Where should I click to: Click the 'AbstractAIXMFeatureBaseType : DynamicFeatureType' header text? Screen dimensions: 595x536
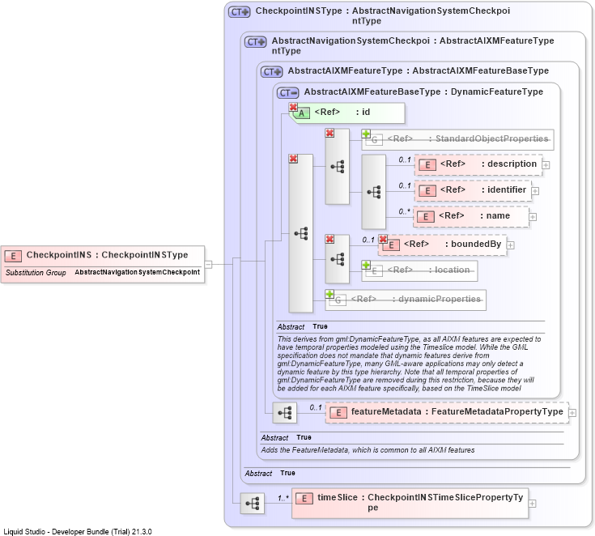(x=423, y=91)
